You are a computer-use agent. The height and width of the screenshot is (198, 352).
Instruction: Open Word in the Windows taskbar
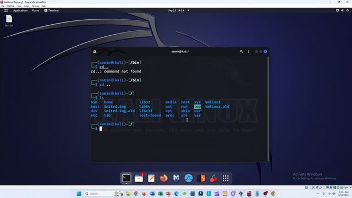click(152, 194)
